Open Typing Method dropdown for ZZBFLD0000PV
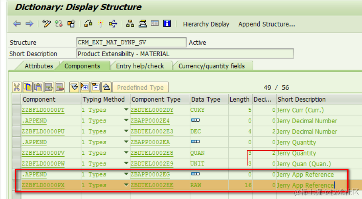This screenshot has height=199, width=362. click(126, 153)
